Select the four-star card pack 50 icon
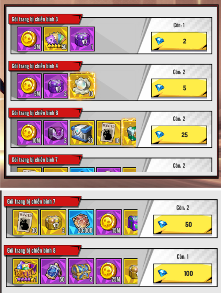This screenshot has height=293, width=223. tap(56, 39)
